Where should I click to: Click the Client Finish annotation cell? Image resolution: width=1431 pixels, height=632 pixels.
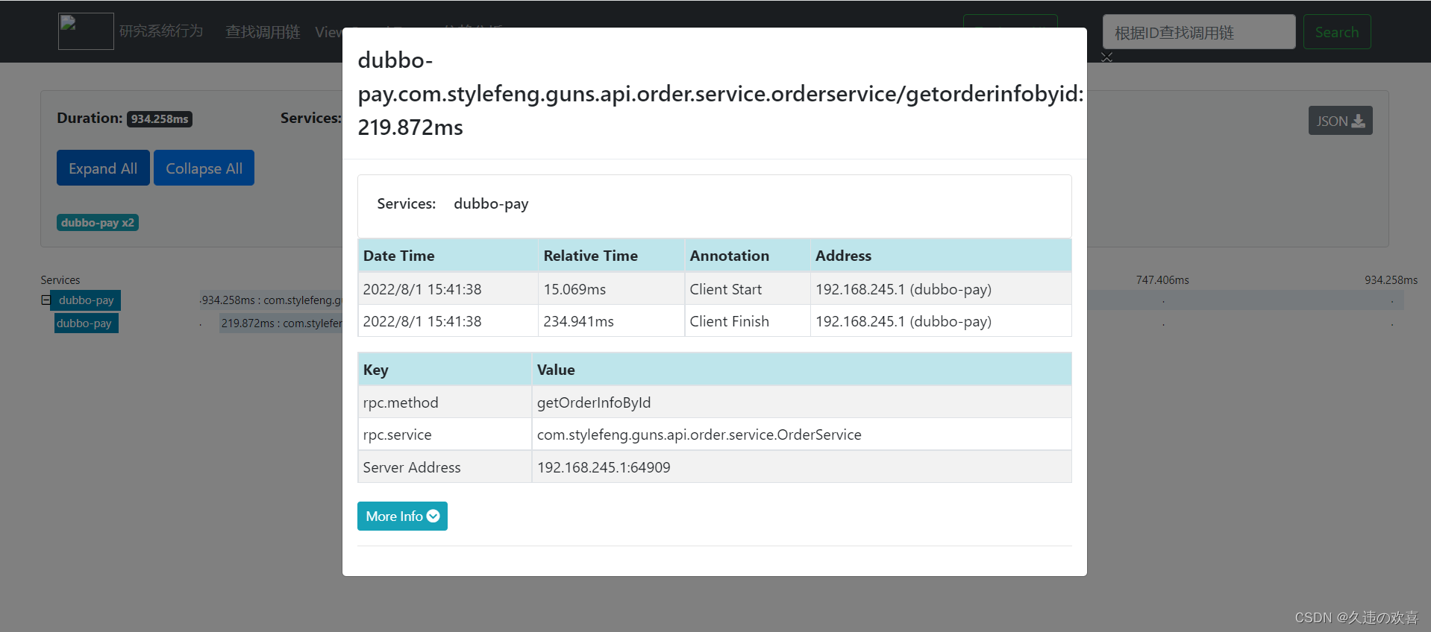pyautogui.click(x=747, y=321)
